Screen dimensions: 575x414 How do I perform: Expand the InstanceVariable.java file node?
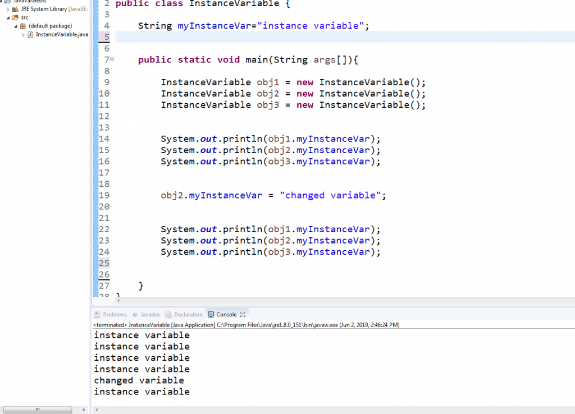pyautogui.click(x=23, y=35)
